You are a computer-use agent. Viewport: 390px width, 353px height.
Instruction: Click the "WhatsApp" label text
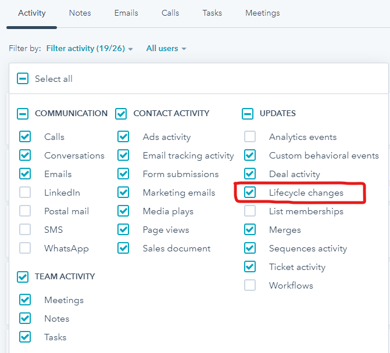coord(66,248)
